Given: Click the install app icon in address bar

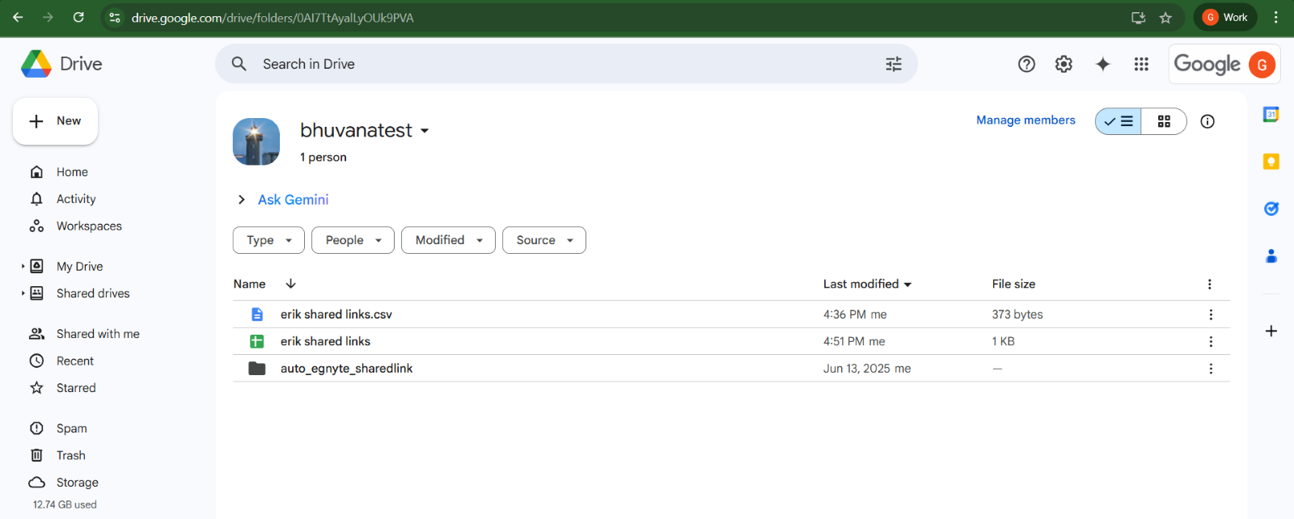Looking at the screenshot, I should pos(1138,17).
